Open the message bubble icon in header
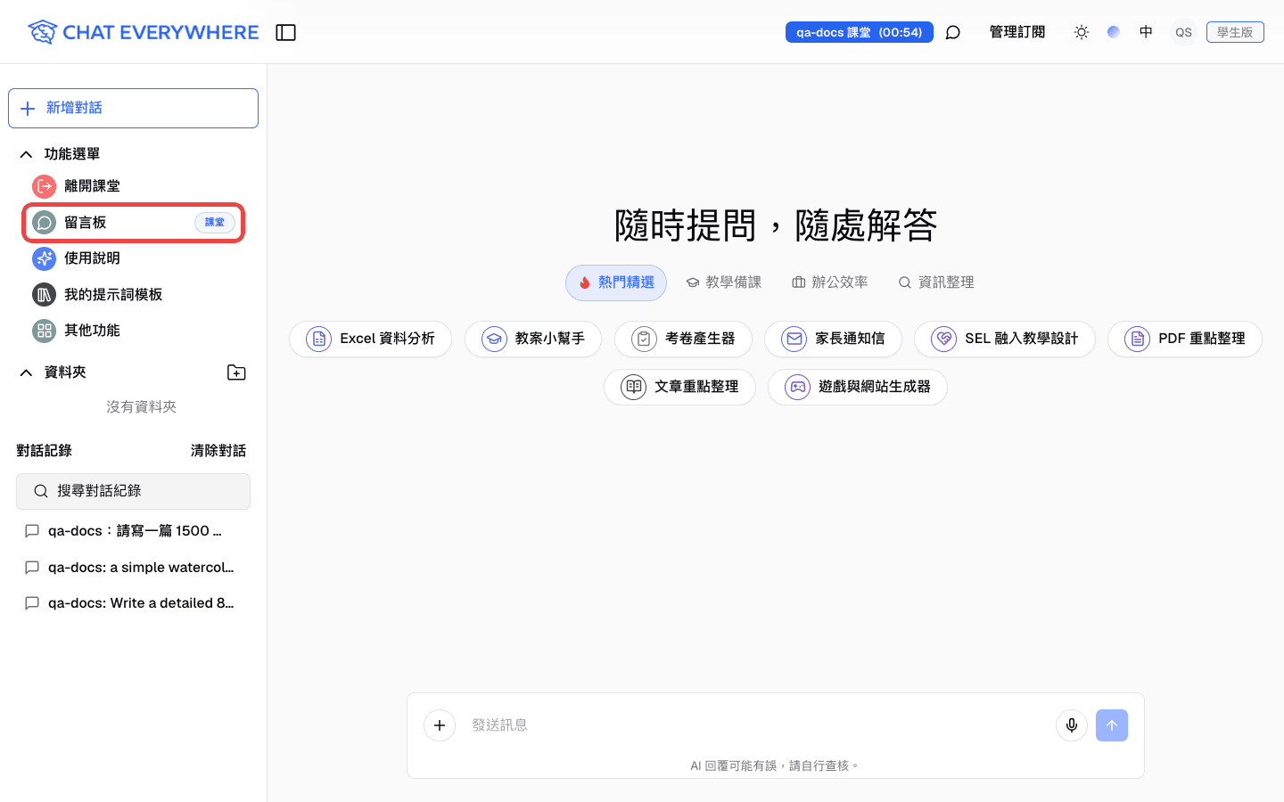This screenshot has height=802, width=1284. (952, 32)
